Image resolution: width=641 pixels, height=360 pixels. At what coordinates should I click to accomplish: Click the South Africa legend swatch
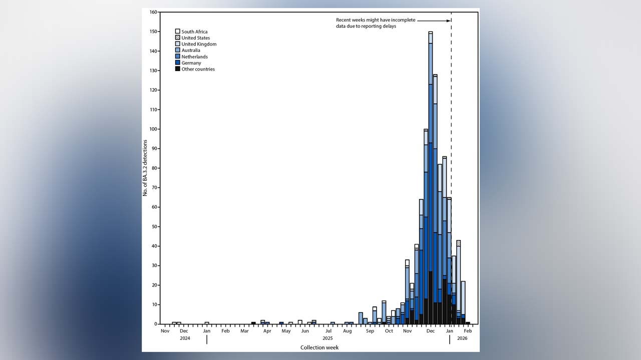[178, 31]
